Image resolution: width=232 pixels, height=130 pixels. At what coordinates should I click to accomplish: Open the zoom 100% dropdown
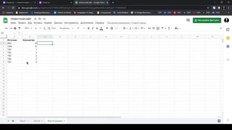[x=28, y=28]
